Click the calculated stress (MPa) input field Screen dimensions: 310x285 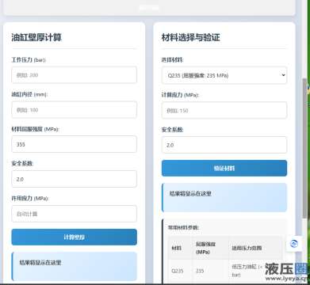[x=224, y=110]
